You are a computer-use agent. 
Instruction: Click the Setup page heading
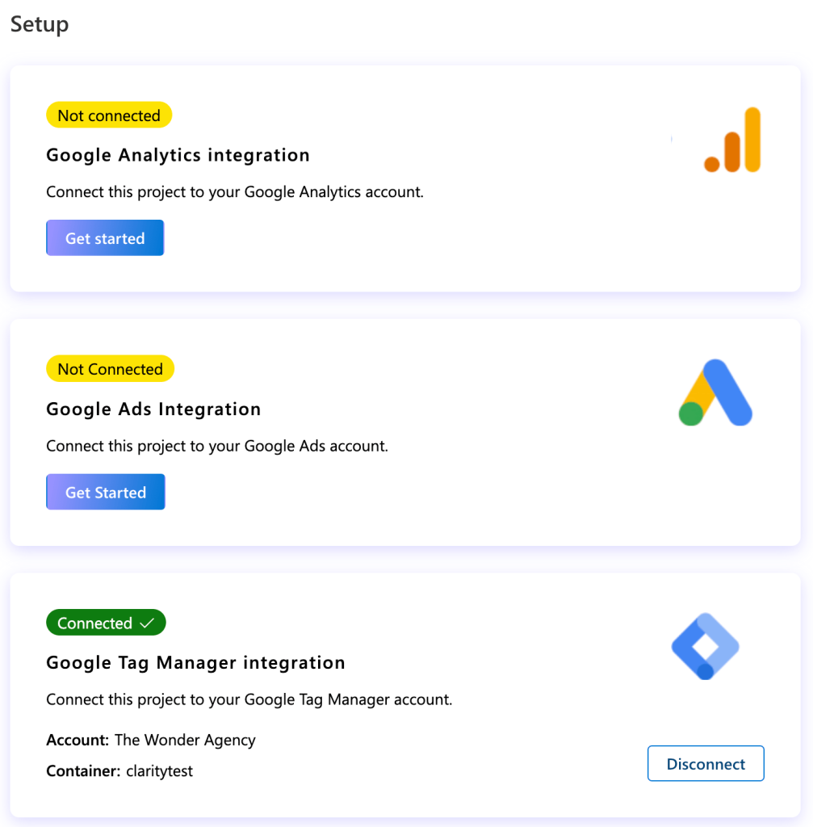39,24
